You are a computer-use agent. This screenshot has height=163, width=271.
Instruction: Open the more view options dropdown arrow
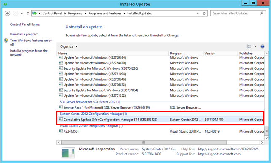pos(255,46)
